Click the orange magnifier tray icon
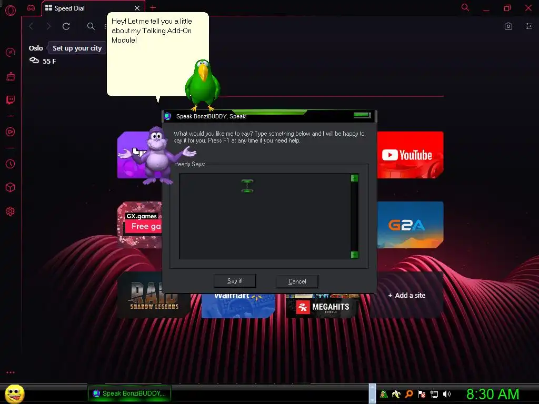Viewport: 539px width, 404px height. click(409, 394)
